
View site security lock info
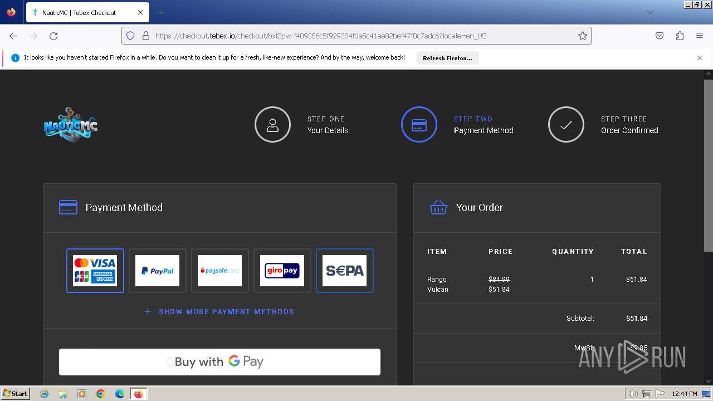(x=146, y=36)
